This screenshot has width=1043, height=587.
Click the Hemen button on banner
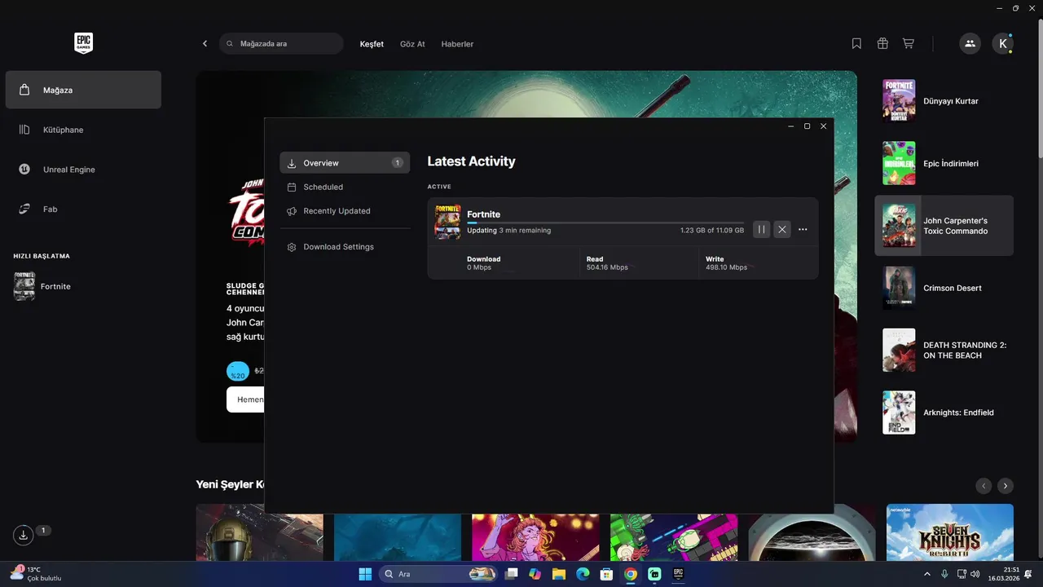tap(245, 399)
